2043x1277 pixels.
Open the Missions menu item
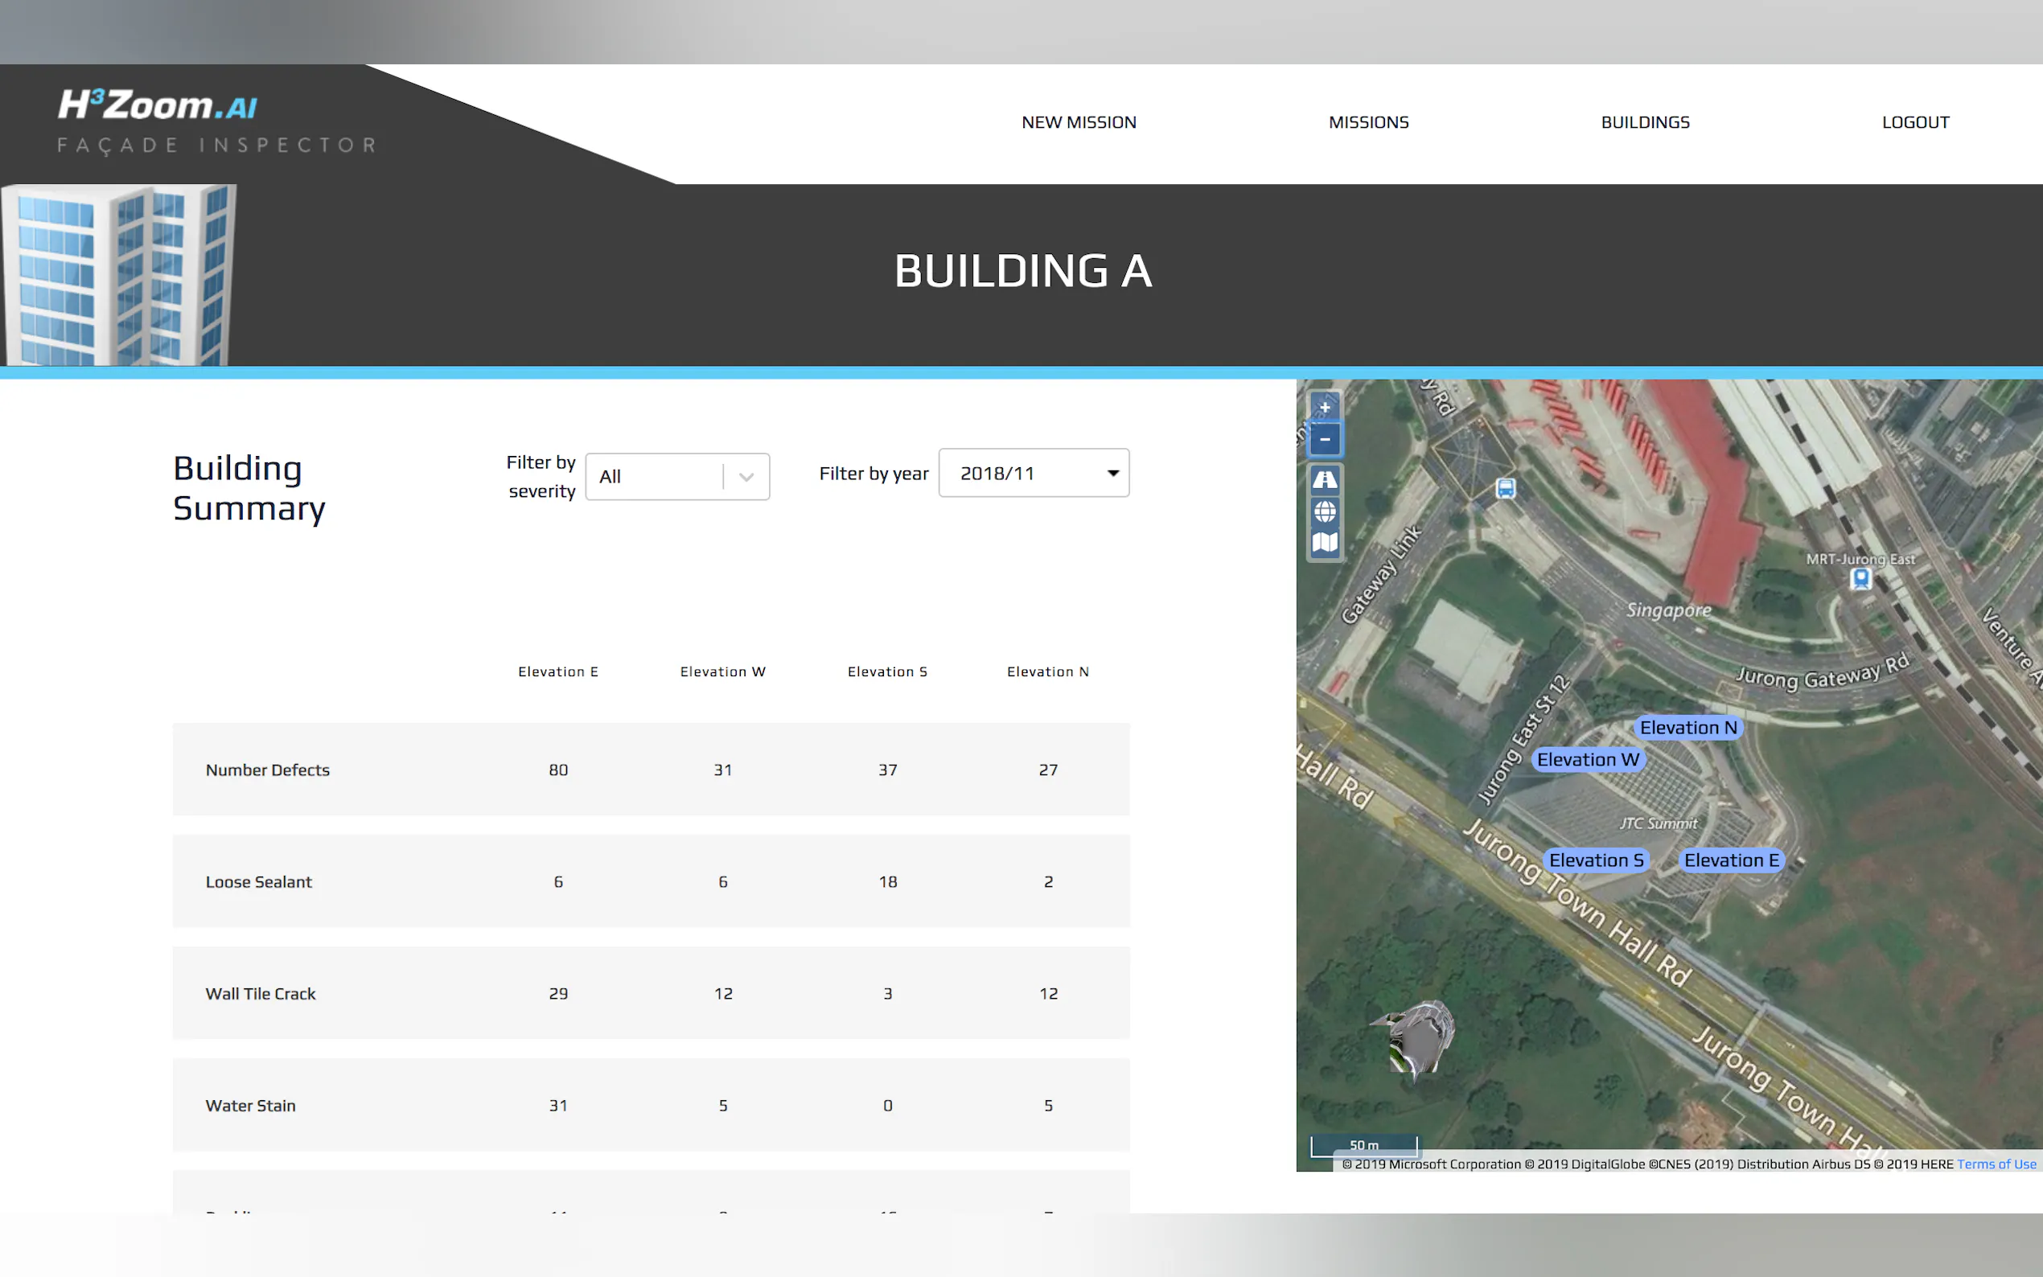coord(1368,122)
